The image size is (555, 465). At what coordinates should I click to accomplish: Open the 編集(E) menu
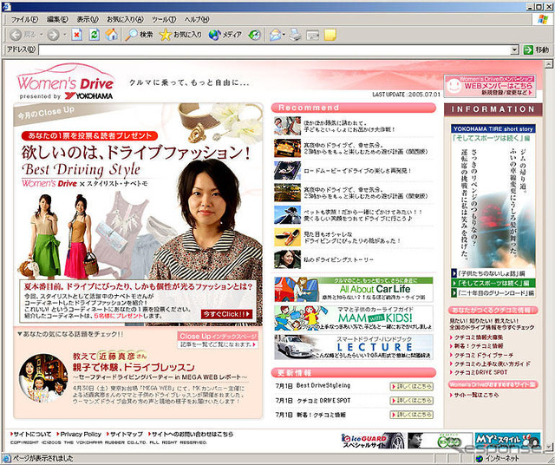click(x=57, y=19)
